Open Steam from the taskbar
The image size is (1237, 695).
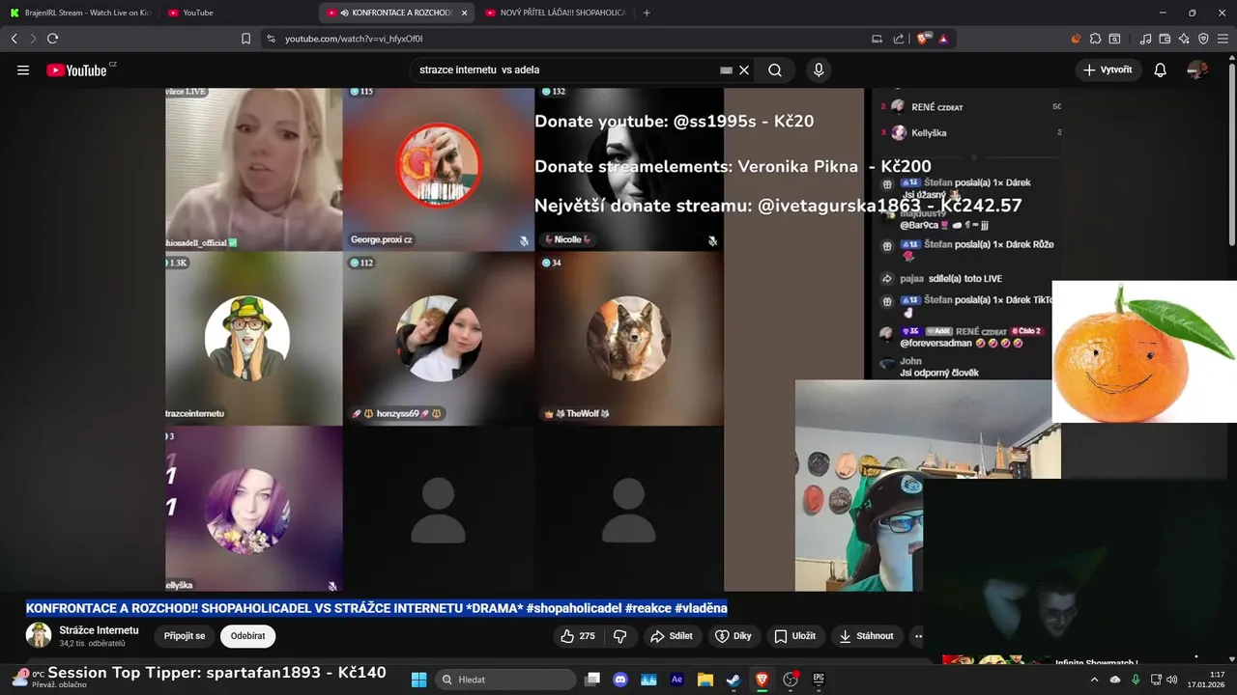pos(734,680)
